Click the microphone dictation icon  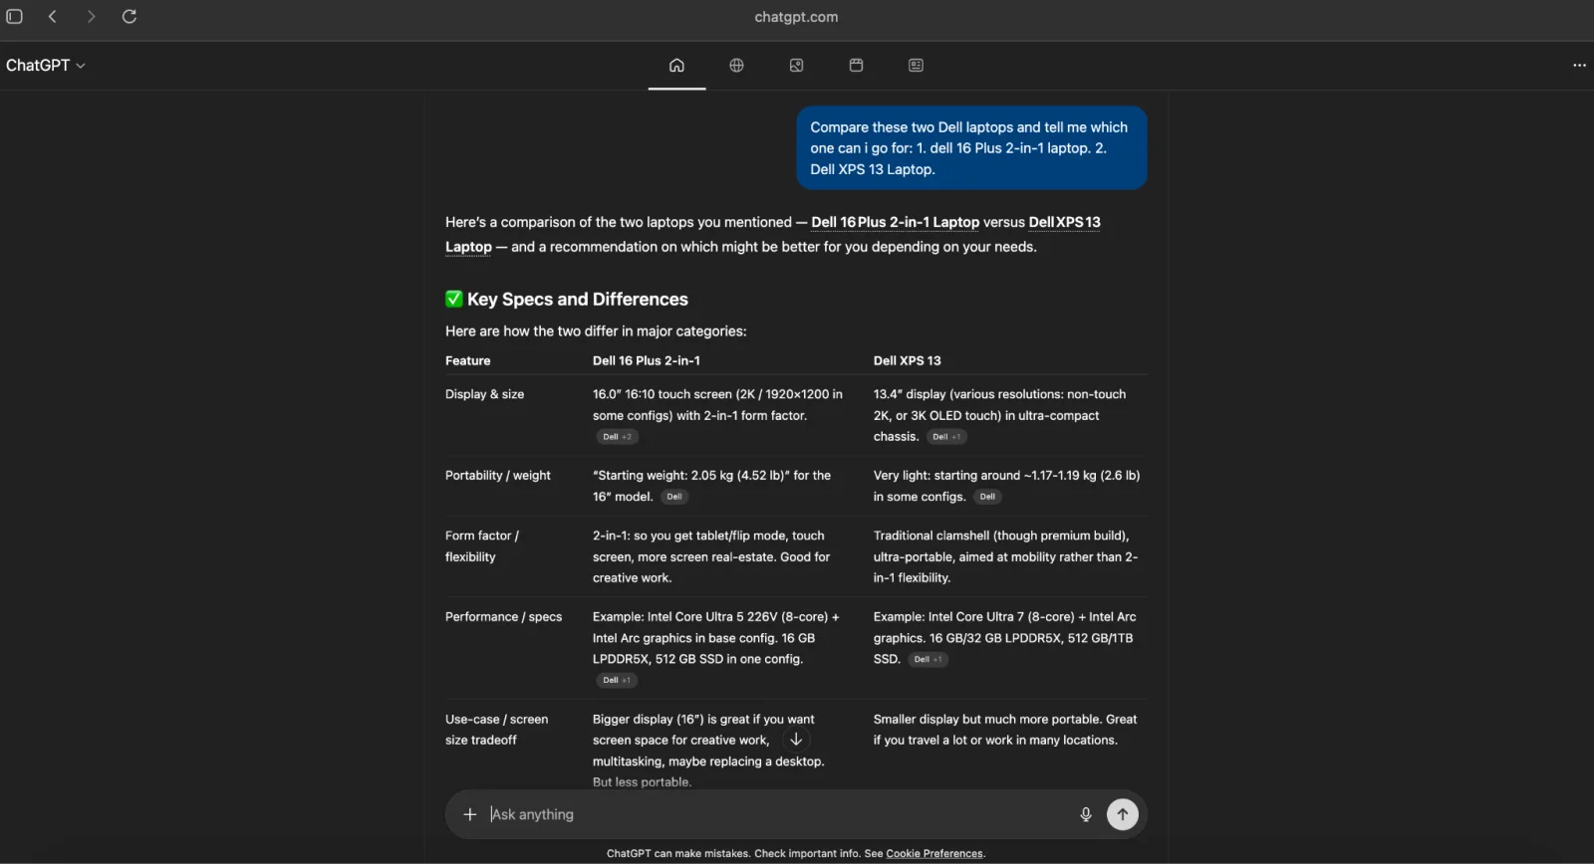[1085, 814]
